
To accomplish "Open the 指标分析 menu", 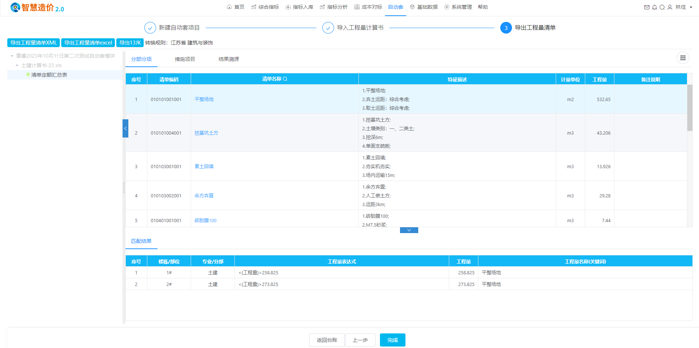I will [x=337, y=7].
